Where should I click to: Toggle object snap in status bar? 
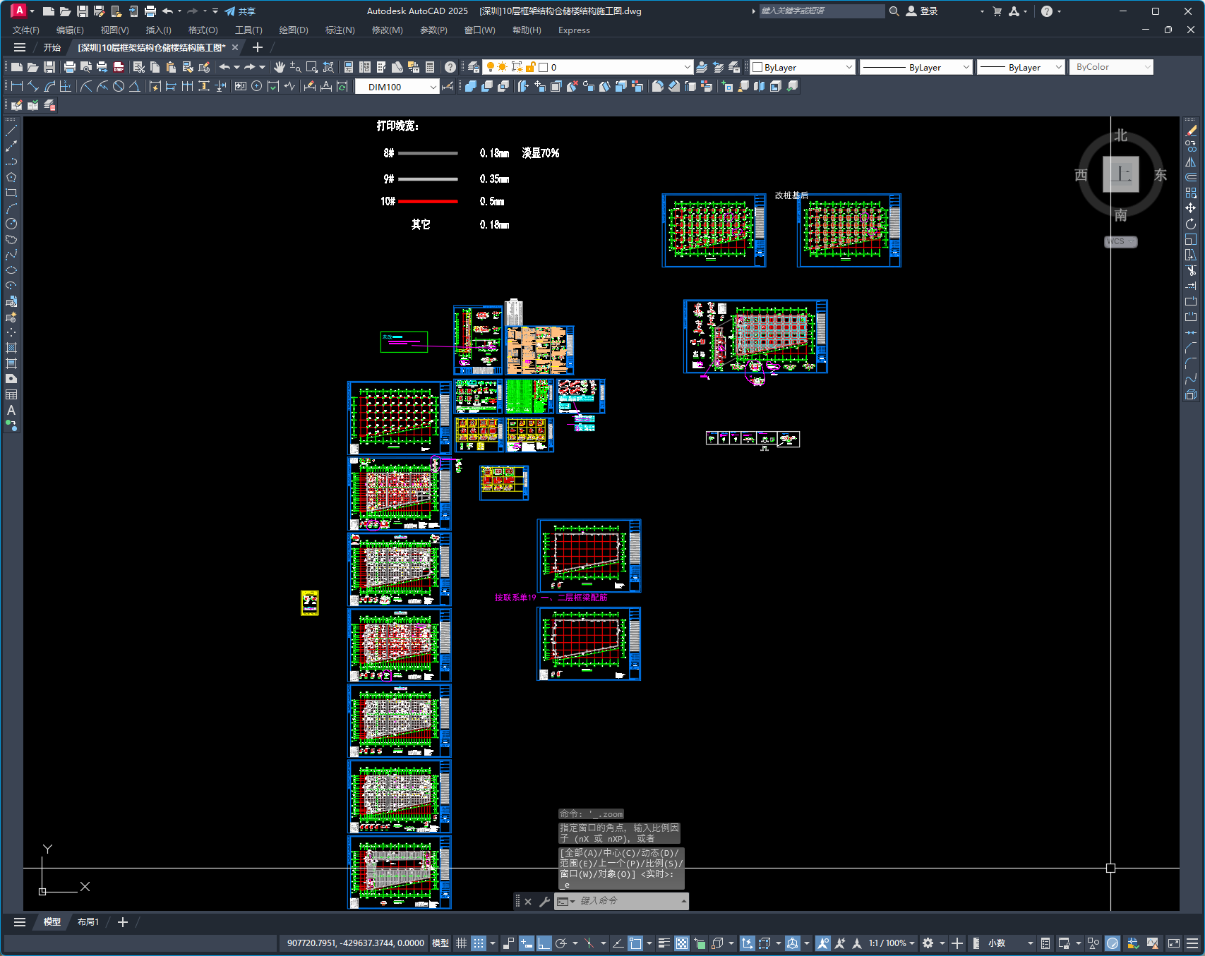pos(636,943)
